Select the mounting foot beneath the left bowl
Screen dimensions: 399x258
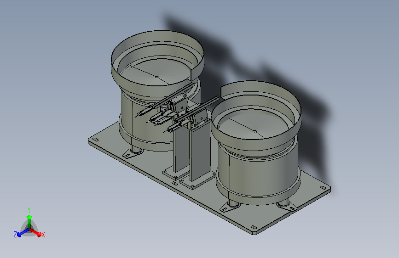point(133,153)
